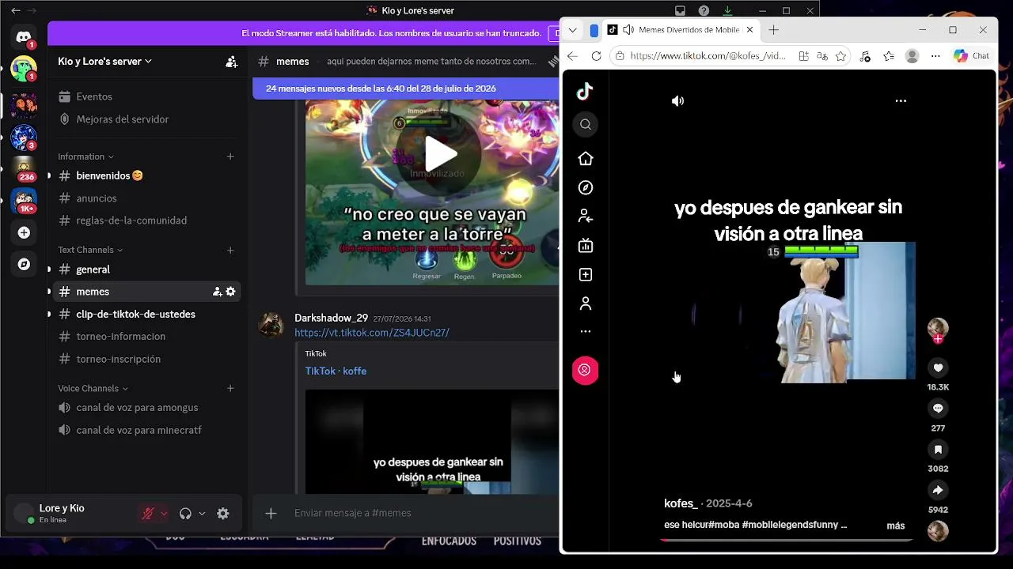Open browser favorites list icon
1013x569 pixels.
[x=889, y=56]
